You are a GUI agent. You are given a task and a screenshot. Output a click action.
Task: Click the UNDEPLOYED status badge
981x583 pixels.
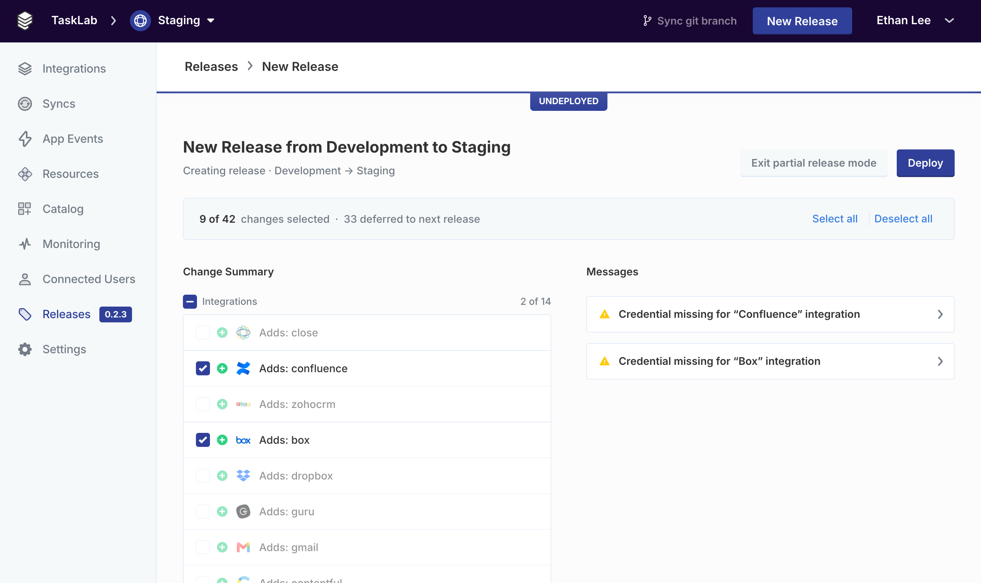click(x=568, y=101)
